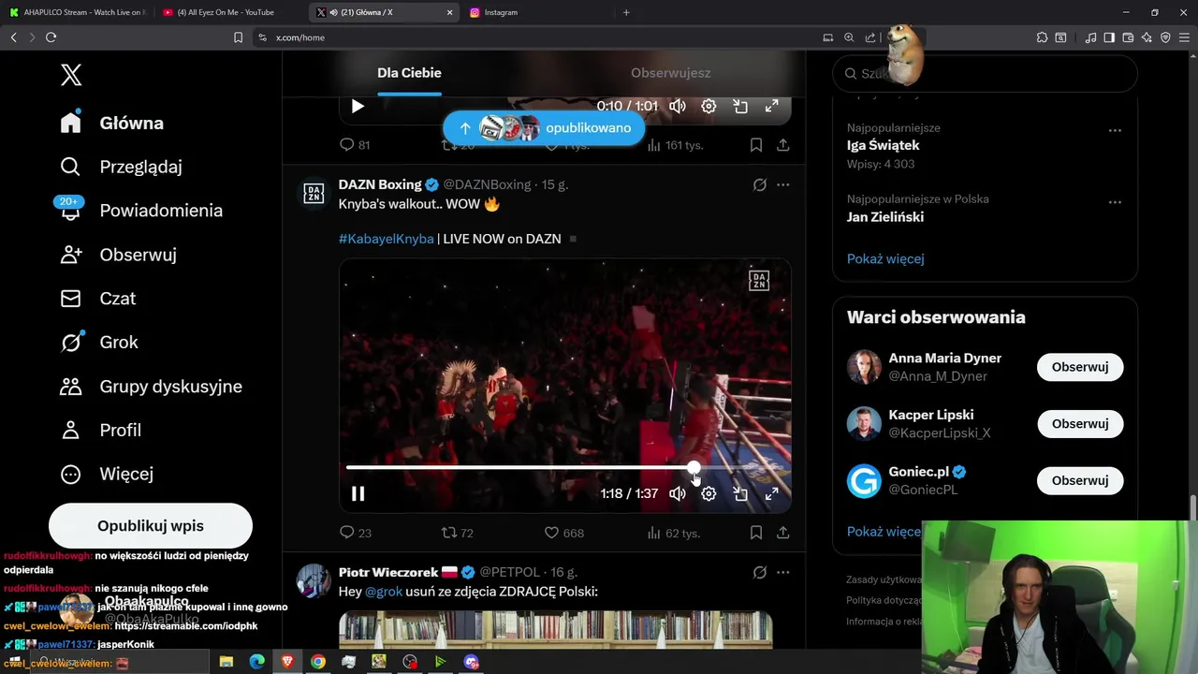This screenshot has width=1198, height=674.
Task: Open the browser hamburger menu
Action: coord(1183,37)
